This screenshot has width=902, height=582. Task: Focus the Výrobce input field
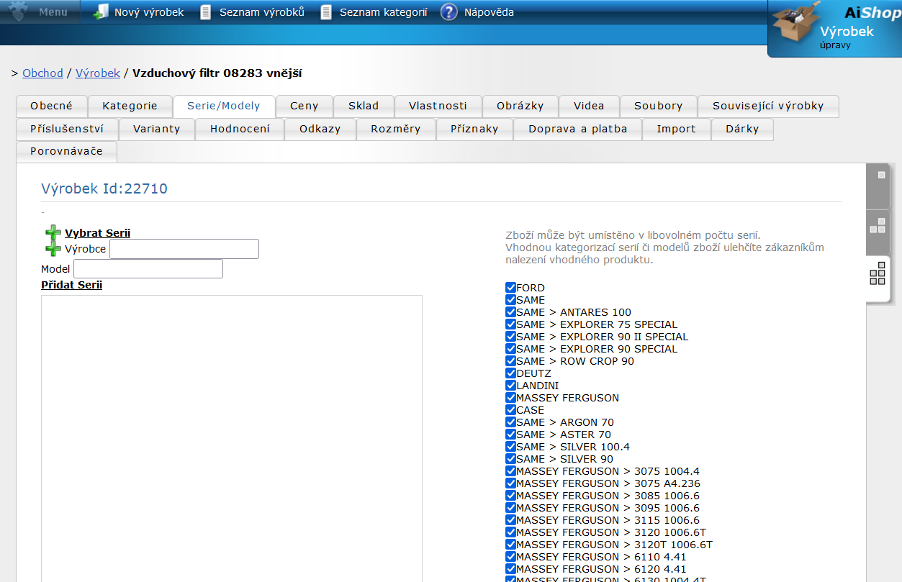click(x=184, y=249)
